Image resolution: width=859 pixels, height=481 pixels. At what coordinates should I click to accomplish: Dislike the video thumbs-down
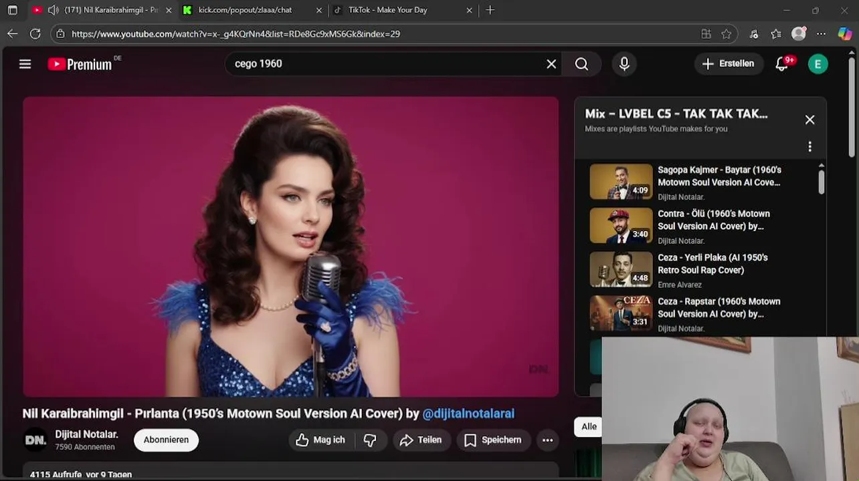370,440
